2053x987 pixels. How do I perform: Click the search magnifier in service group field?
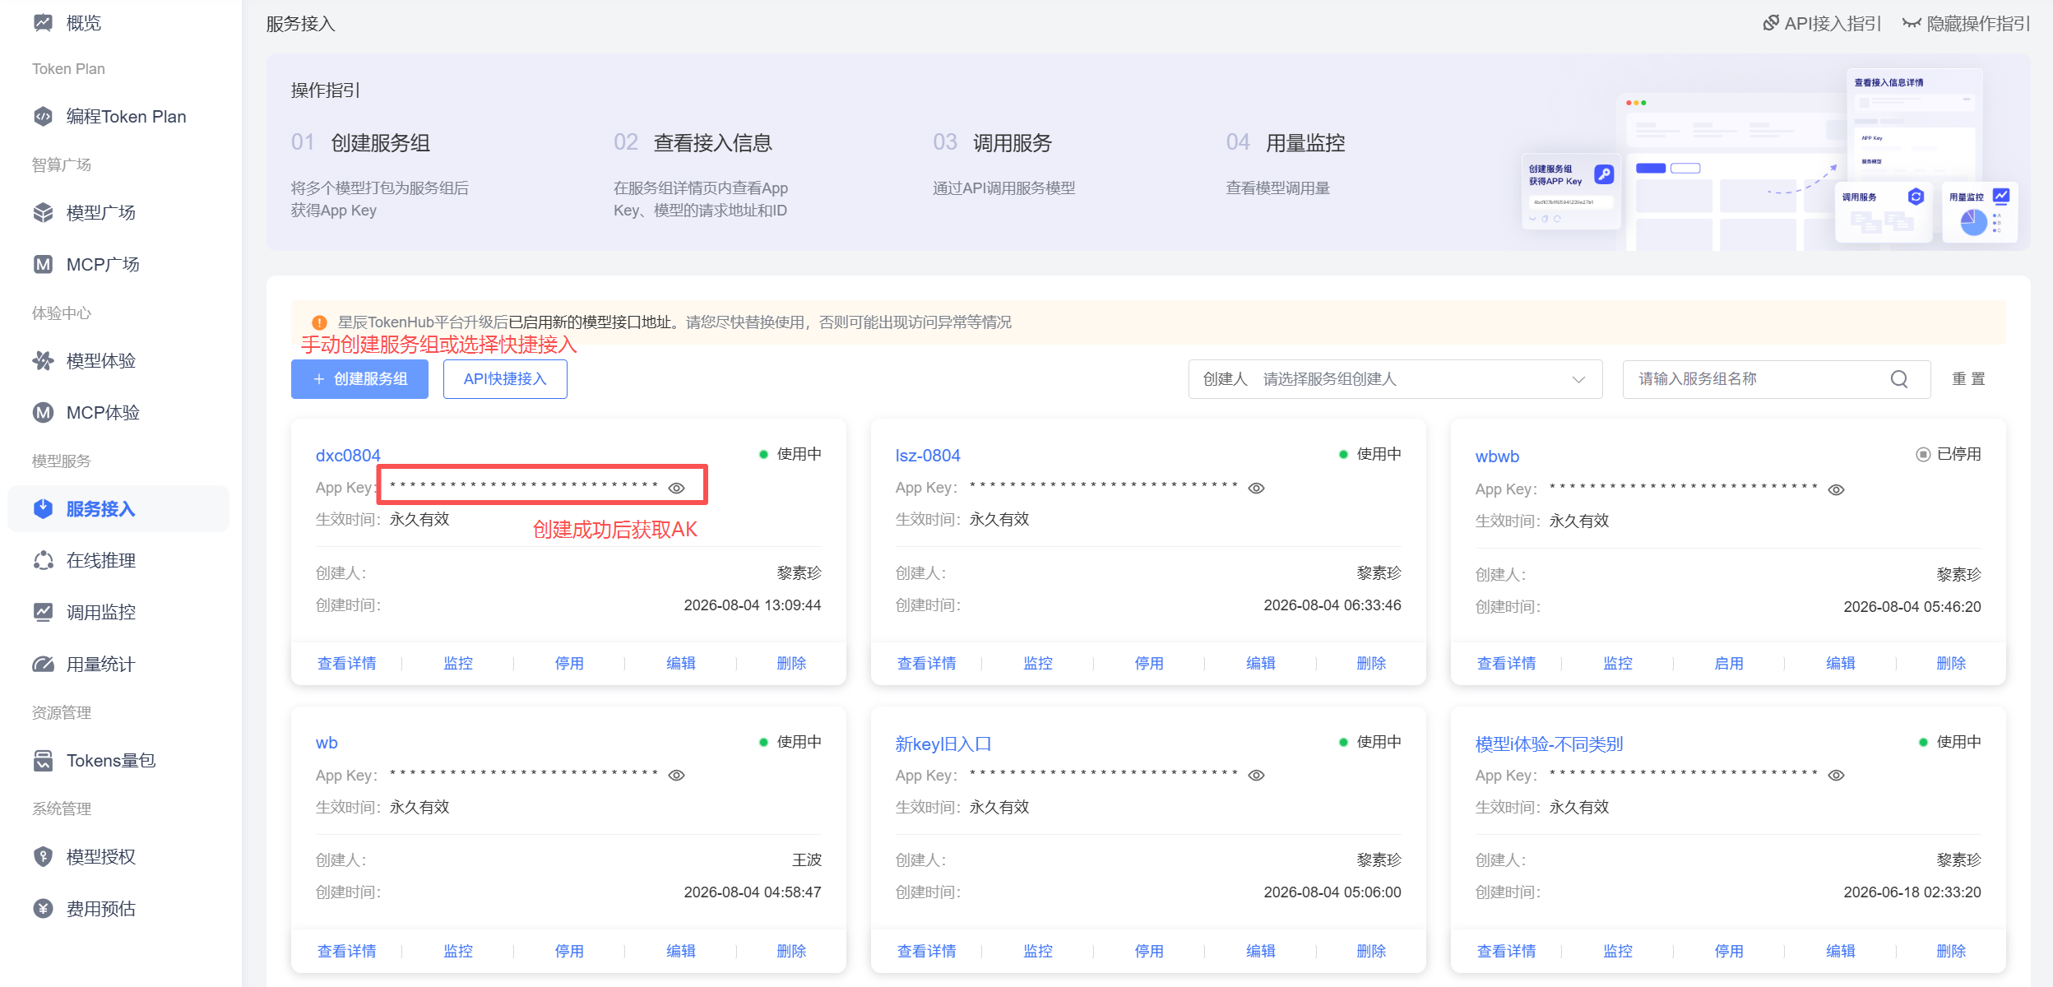(1899, 379)
